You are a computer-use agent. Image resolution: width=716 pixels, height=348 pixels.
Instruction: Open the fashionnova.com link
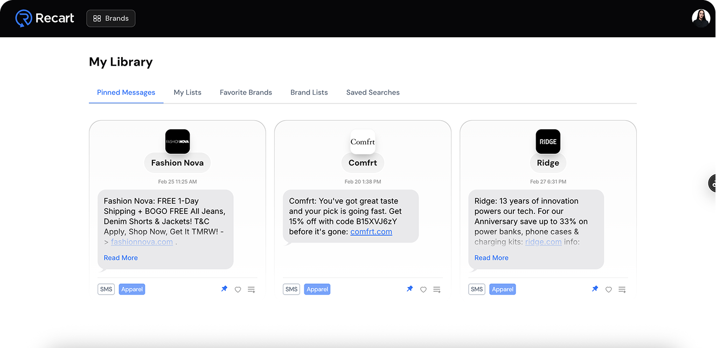tap(142, 242)
